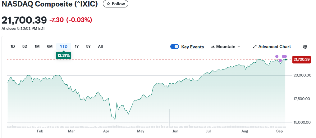Click the (-0.03%) percent change value
The height and width of the screenshot is (138, 316).
(x=79, y=20)
